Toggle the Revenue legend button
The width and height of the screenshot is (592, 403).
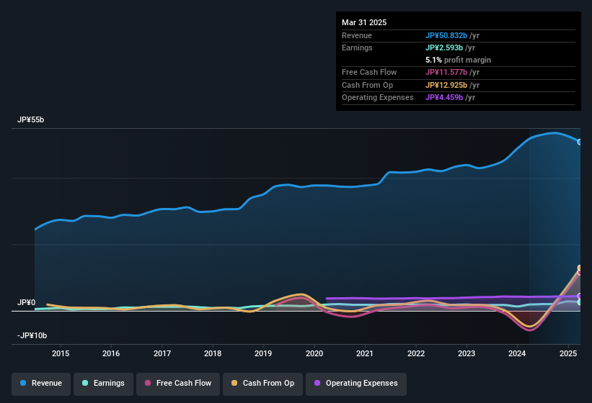pos(41,384)
